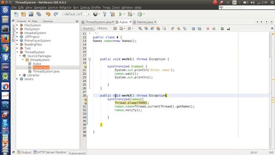
Task: Close the A.java tab
Action: point(130,22)
